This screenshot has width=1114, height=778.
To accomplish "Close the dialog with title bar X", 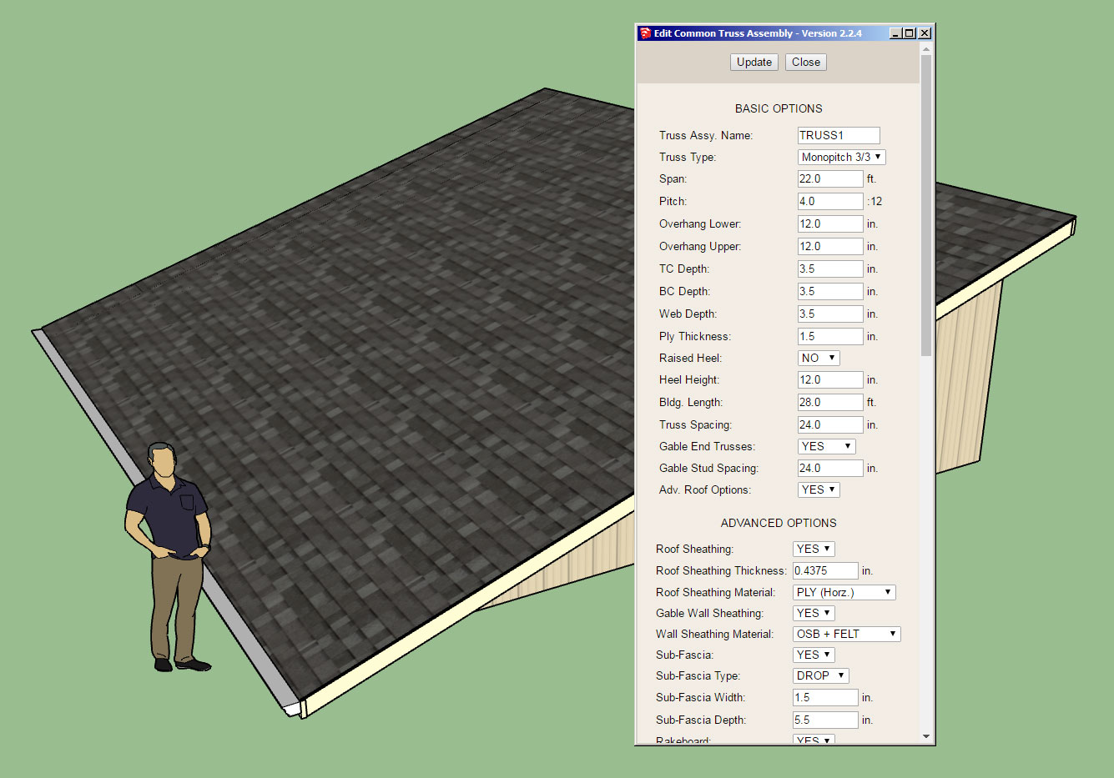I will pyautogui.click(x=925, y=33).
